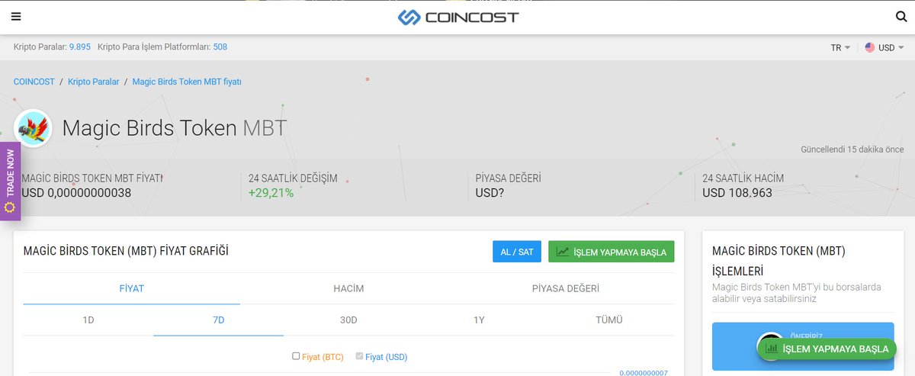The width and height of the screenshot is (915, 376).
Task: Open the TR language dropdown
Action: tap(840, 47)
